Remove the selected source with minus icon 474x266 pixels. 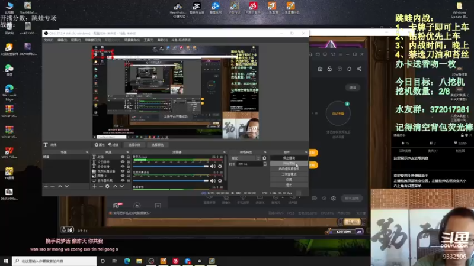101,186
